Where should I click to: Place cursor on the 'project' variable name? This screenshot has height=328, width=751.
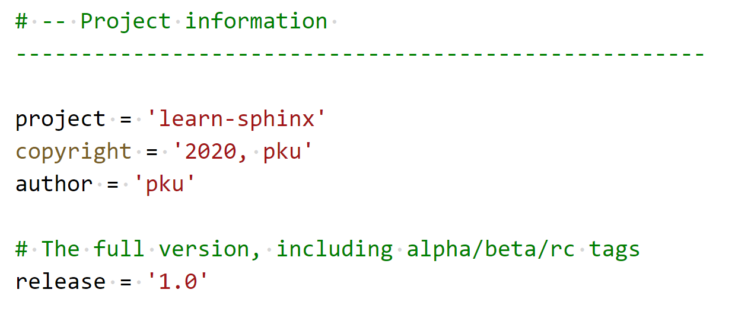[61, 120]
